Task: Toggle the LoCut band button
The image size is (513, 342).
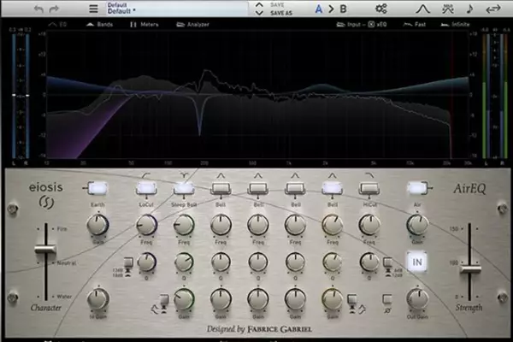Action: (146, 188)
